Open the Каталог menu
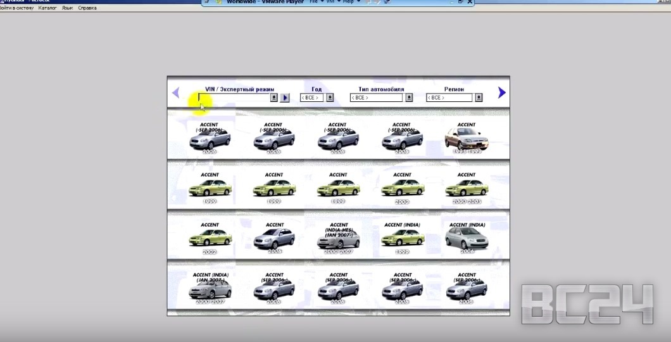Viewport: 671px width, 342px height. (x=47, y=8)
